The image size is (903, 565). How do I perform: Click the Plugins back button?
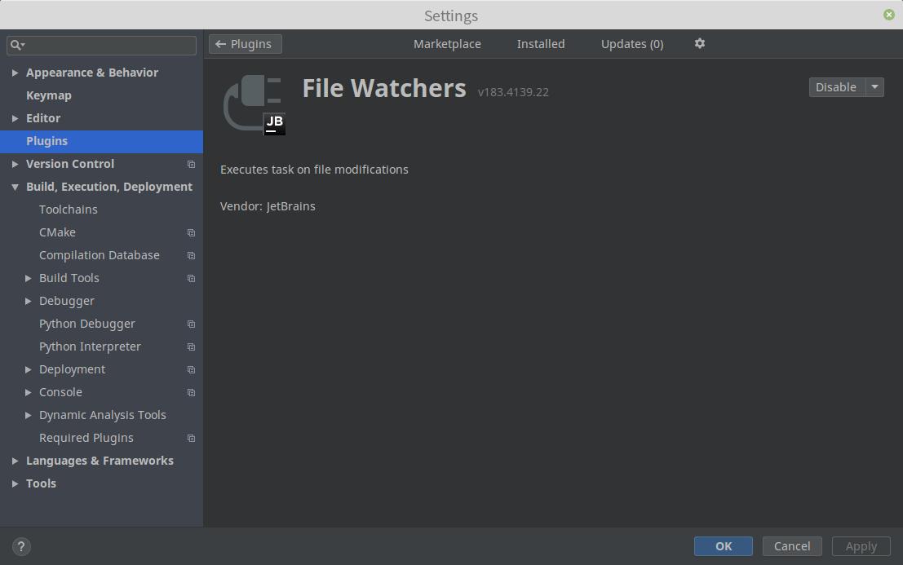[245, 44]
